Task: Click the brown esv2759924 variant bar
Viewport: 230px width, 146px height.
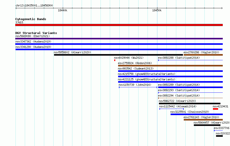Action: pyautogui.click(x=171, y=66)
